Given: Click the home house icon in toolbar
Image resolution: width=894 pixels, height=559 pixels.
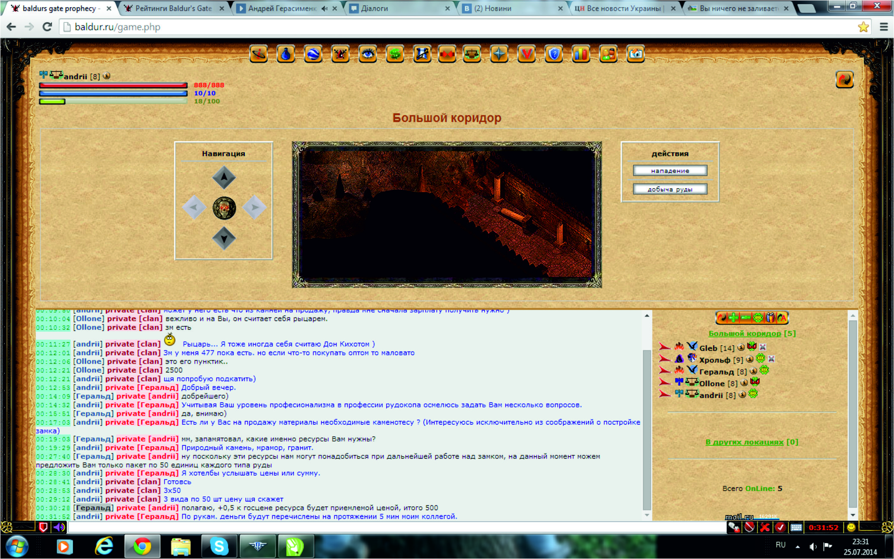Looking at the screenshot, I should (635, 54).
